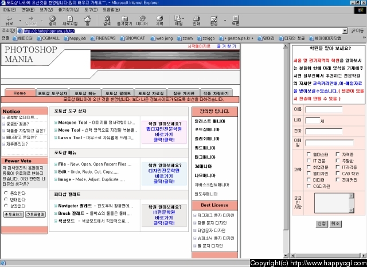
Task: Click the 이메일 email input field
Action: 329,143
